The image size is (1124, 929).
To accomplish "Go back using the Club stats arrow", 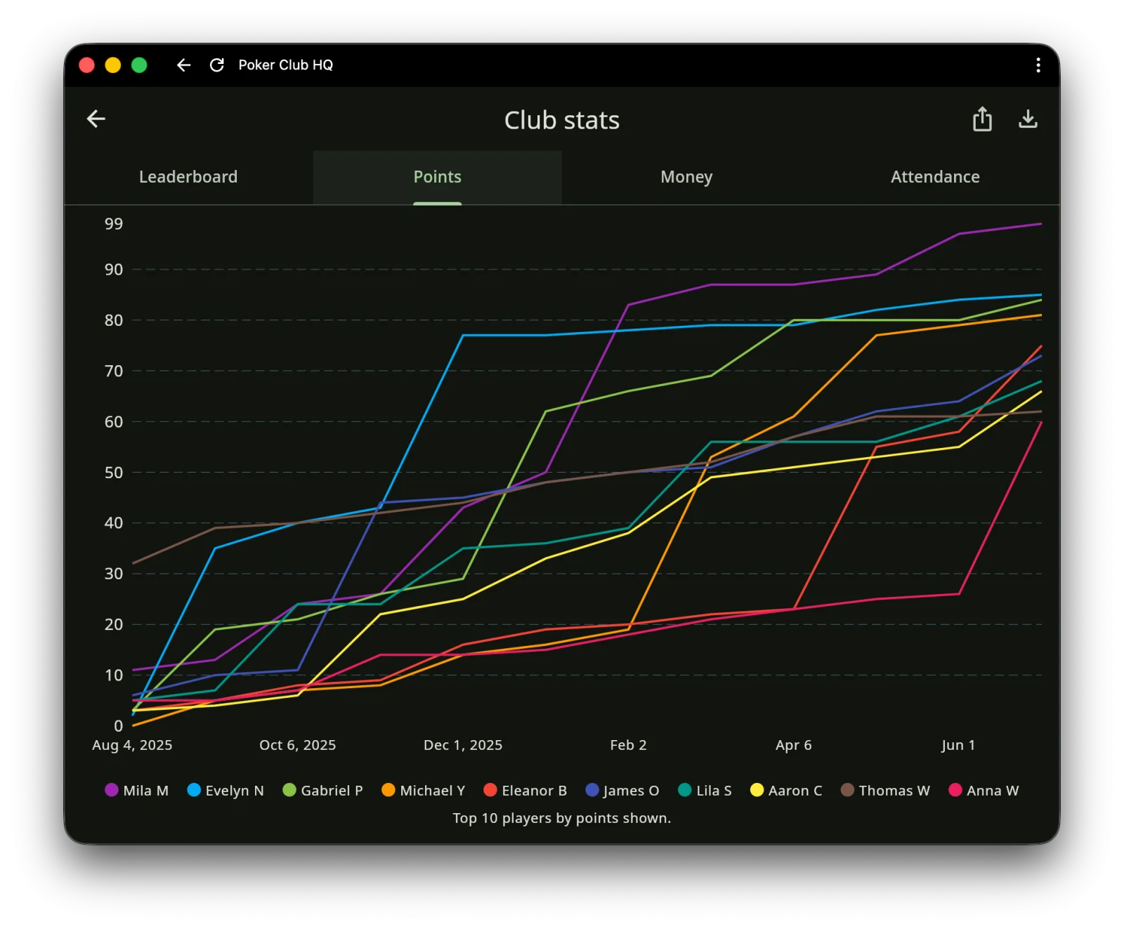I will pyautogui.click(x=96, y=119).
